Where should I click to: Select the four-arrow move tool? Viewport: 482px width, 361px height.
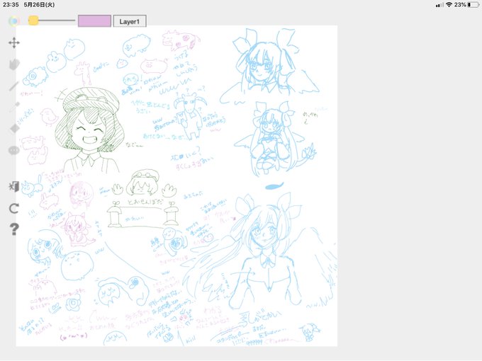[14, 42]
